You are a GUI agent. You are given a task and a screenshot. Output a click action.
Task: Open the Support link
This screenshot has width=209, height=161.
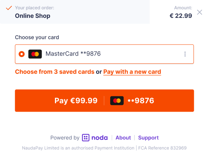coord(148,138)
